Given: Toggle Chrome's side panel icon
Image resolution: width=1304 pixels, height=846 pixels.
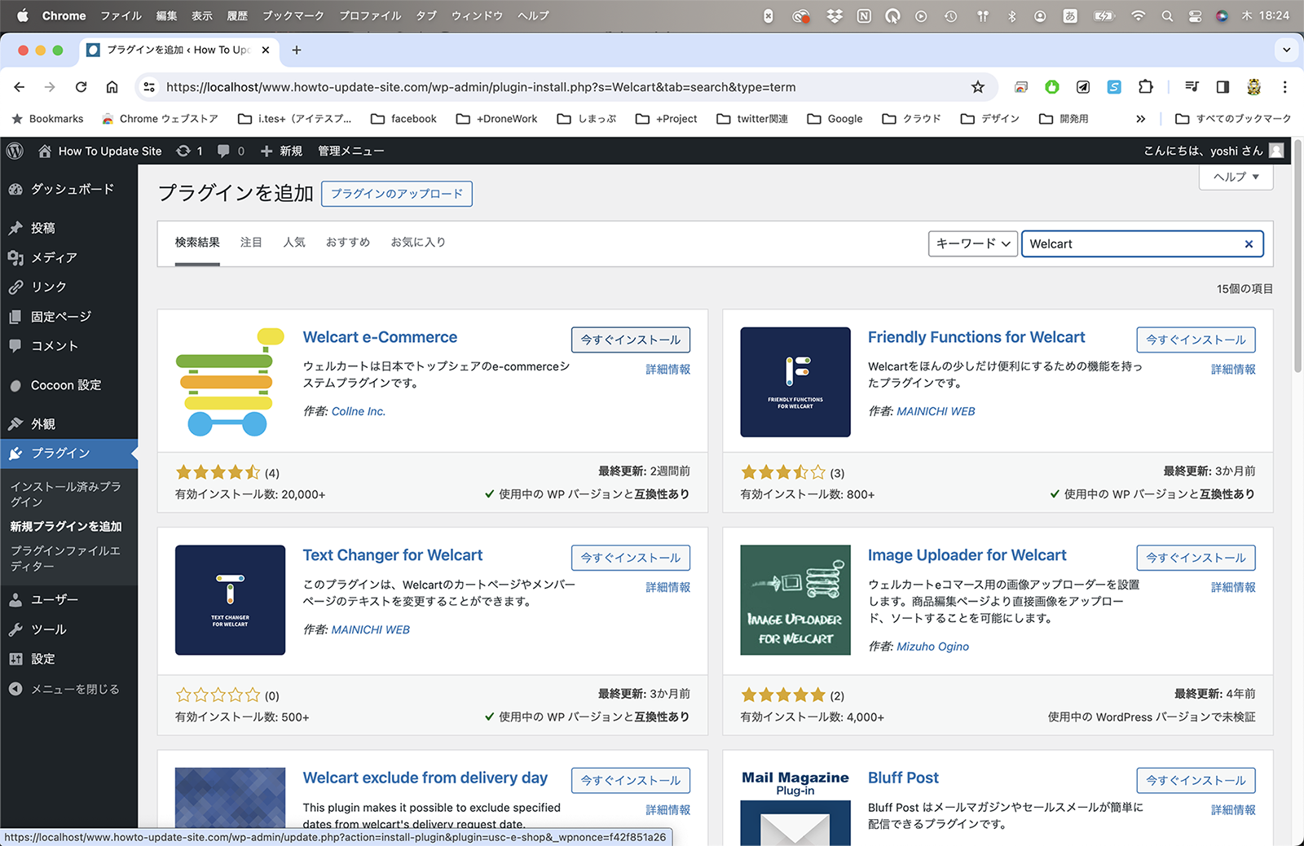Looking at the screenshot, I should 1222,87.
